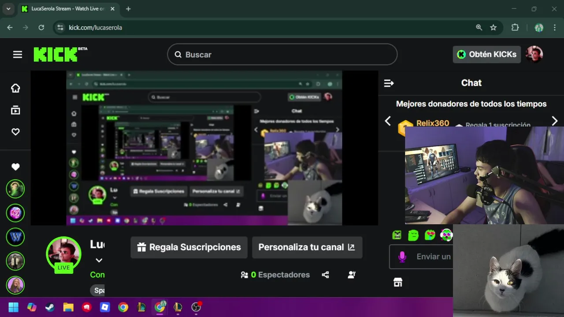Screen dimensions: 564x317
Task: Click the purple microphone icon in chat
Action: 402,257
